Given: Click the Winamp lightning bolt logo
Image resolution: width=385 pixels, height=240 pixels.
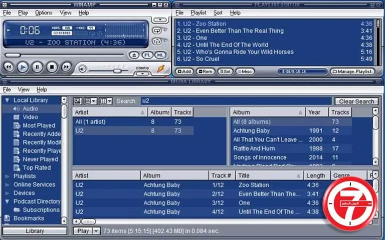Looking at the screenshot, I should tap(161, 69).
